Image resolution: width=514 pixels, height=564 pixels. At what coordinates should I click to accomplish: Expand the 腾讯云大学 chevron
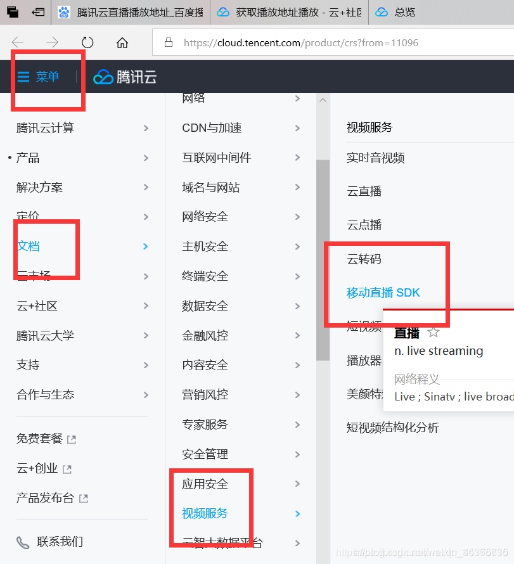[146, 335]
